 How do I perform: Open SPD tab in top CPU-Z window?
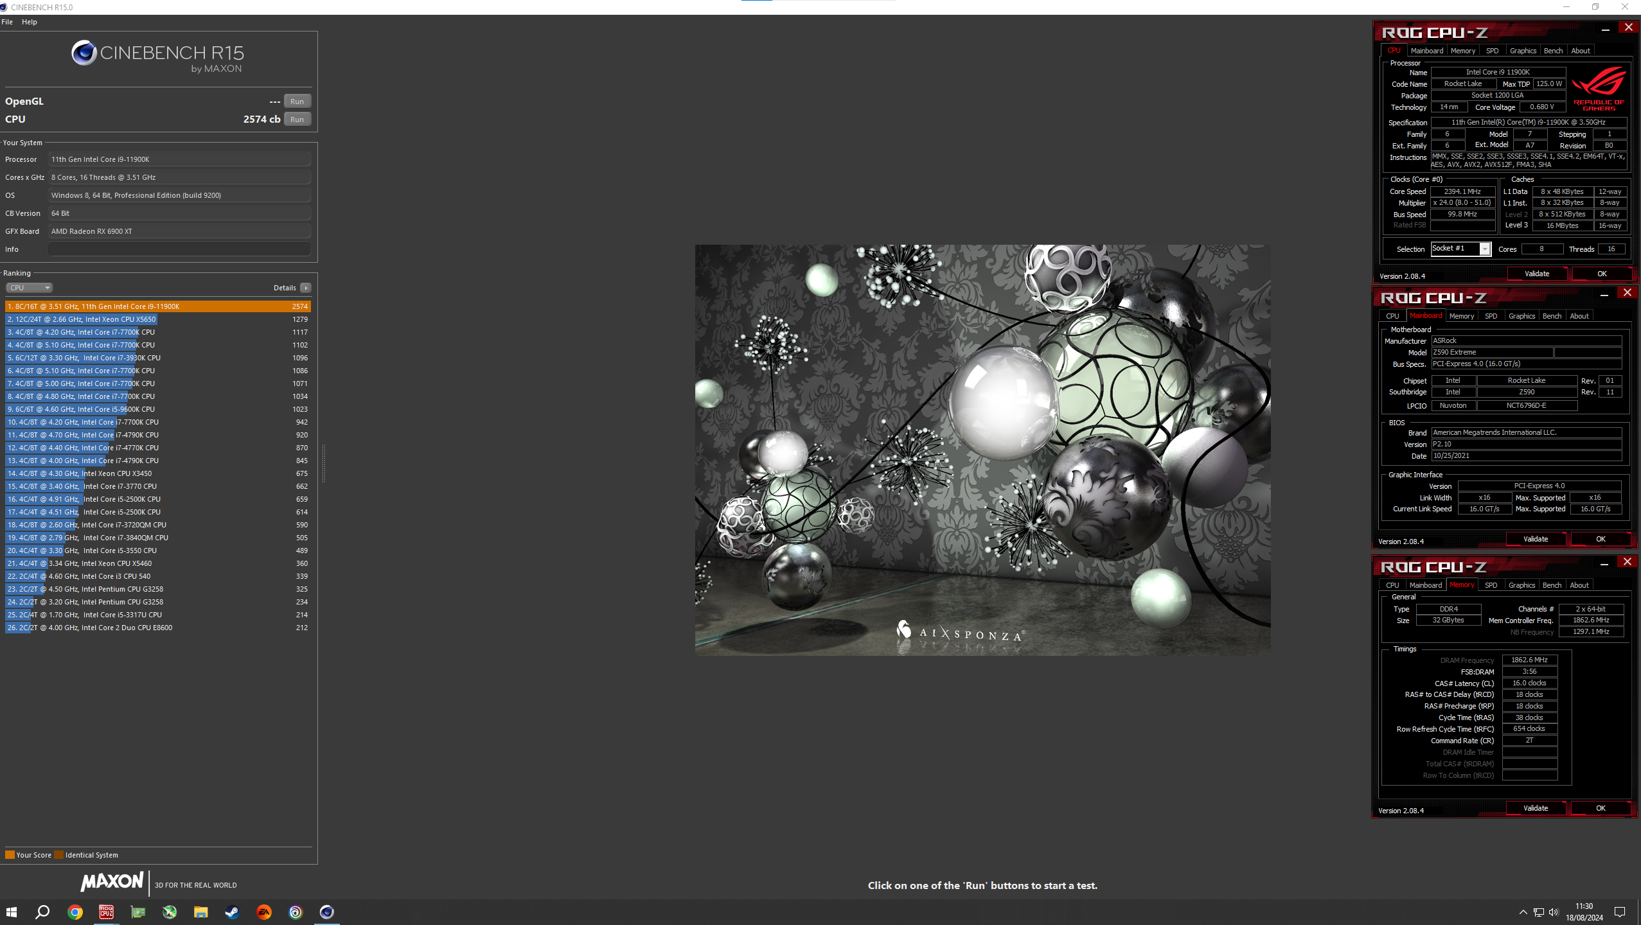coord(1493,51)
